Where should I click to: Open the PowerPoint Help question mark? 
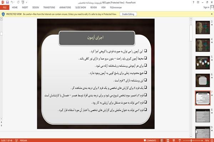[x=193, y=2]
